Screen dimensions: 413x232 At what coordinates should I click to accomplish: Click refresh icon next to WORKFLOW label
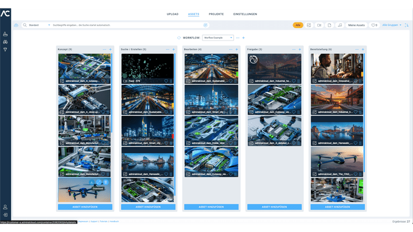point(179,38)
